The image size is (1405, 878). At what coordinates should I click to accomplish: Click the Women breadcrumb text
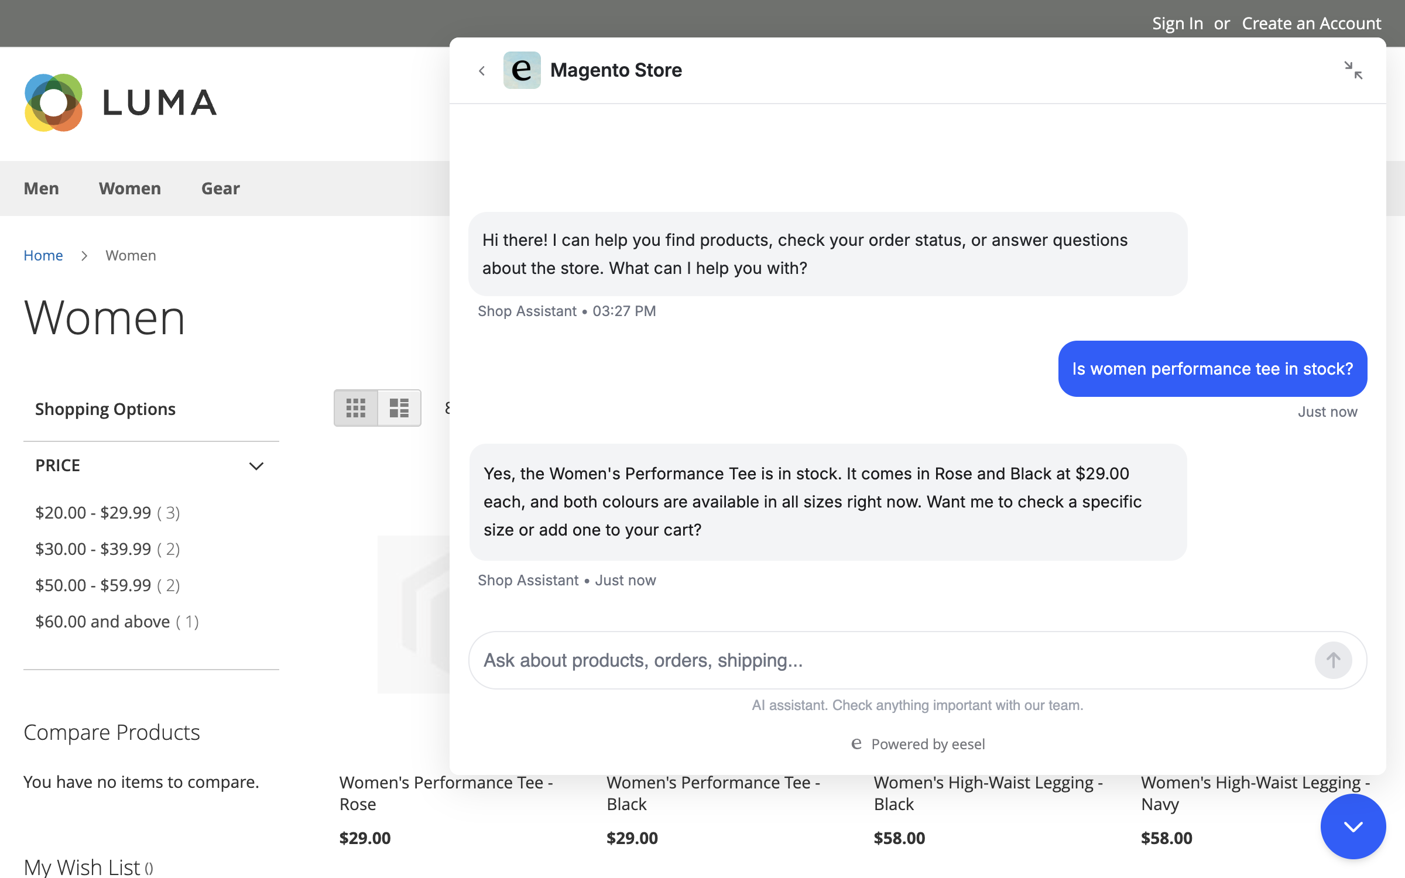tap(131, 255)
